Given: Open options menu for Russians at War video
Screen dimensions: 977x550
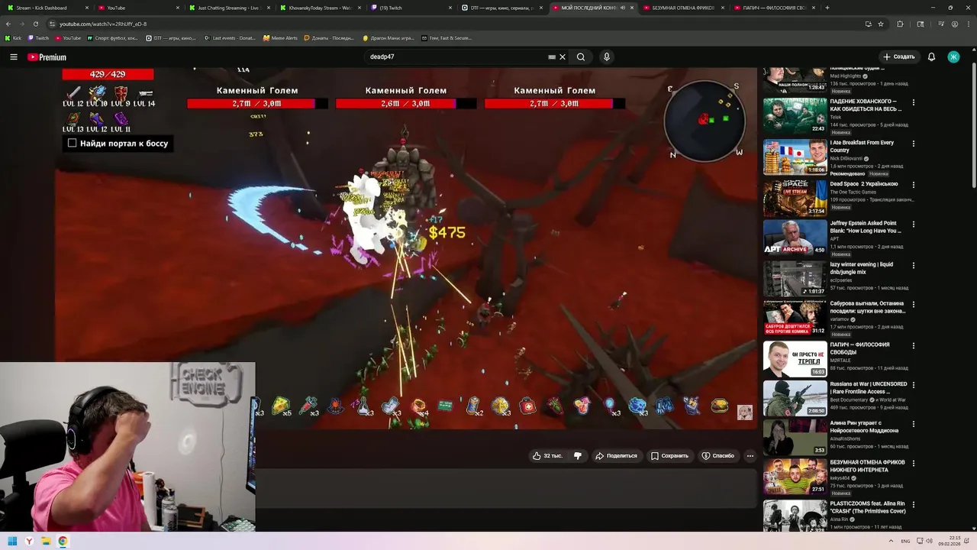Looking at the screenshot, I should (914, 385).
